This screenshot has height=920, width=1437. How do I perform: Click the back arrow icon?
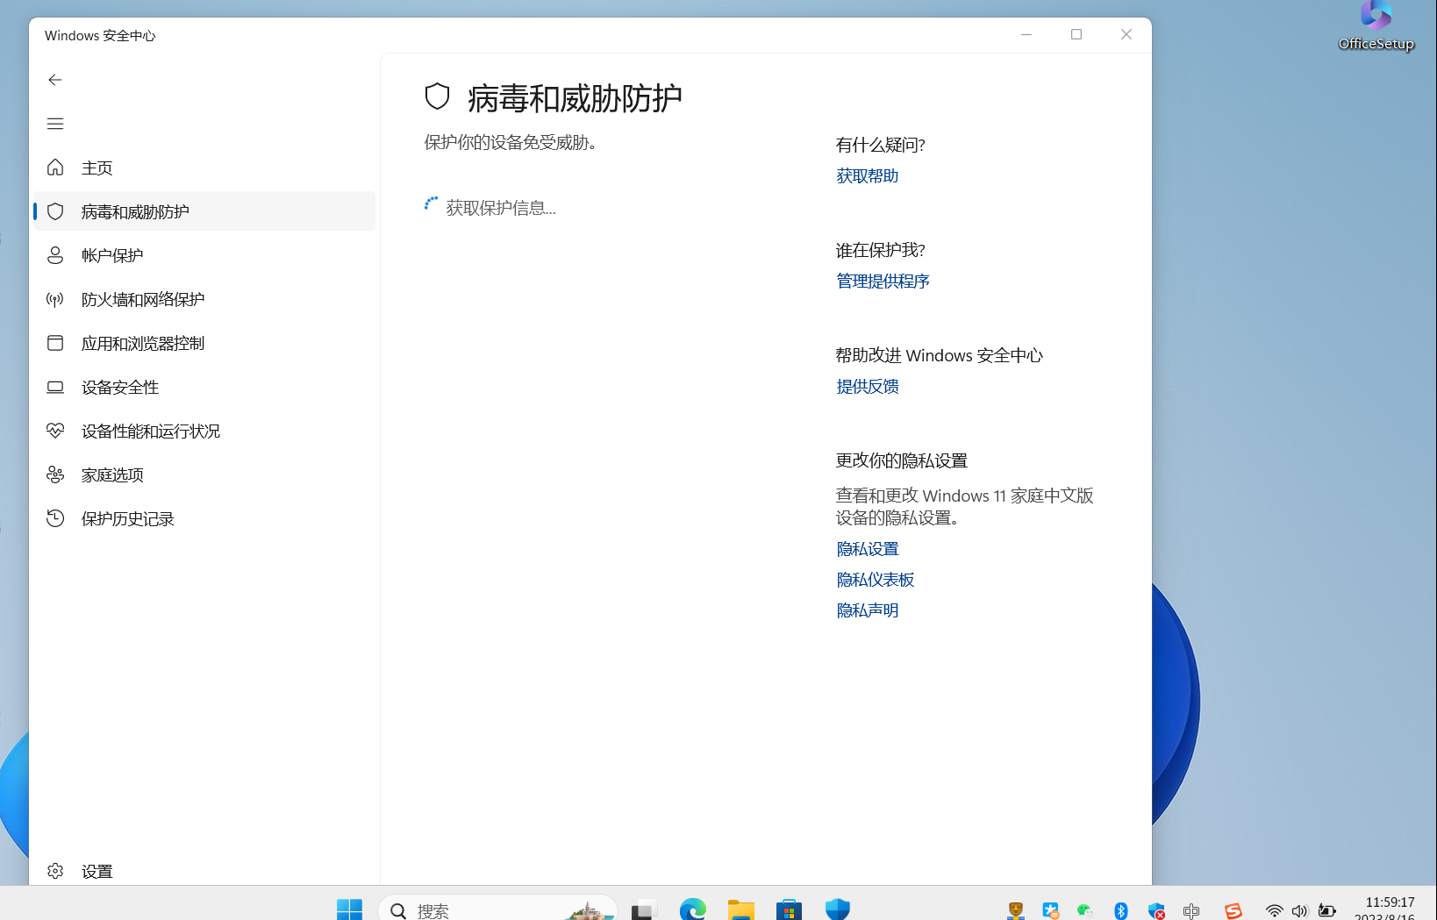[55, 80]
